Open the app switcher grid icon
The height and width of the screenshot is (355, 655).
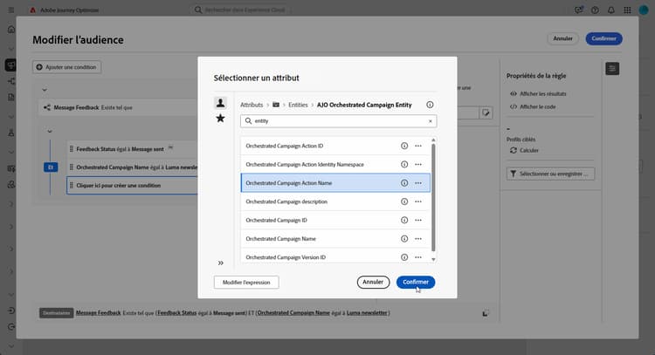627,10
